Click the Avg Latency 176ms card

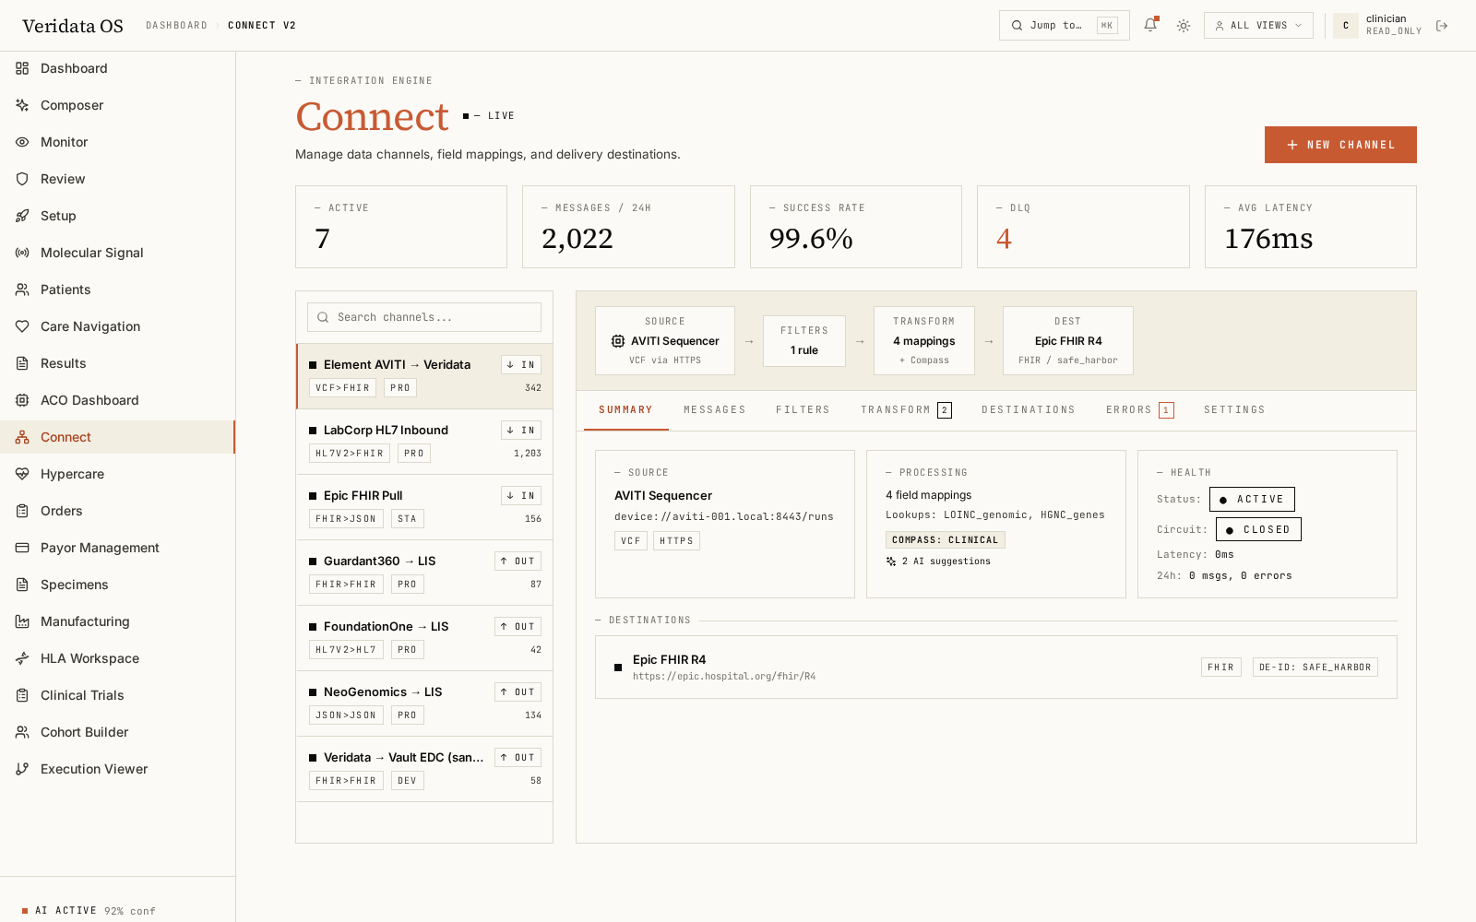[x=1311, y=227]
